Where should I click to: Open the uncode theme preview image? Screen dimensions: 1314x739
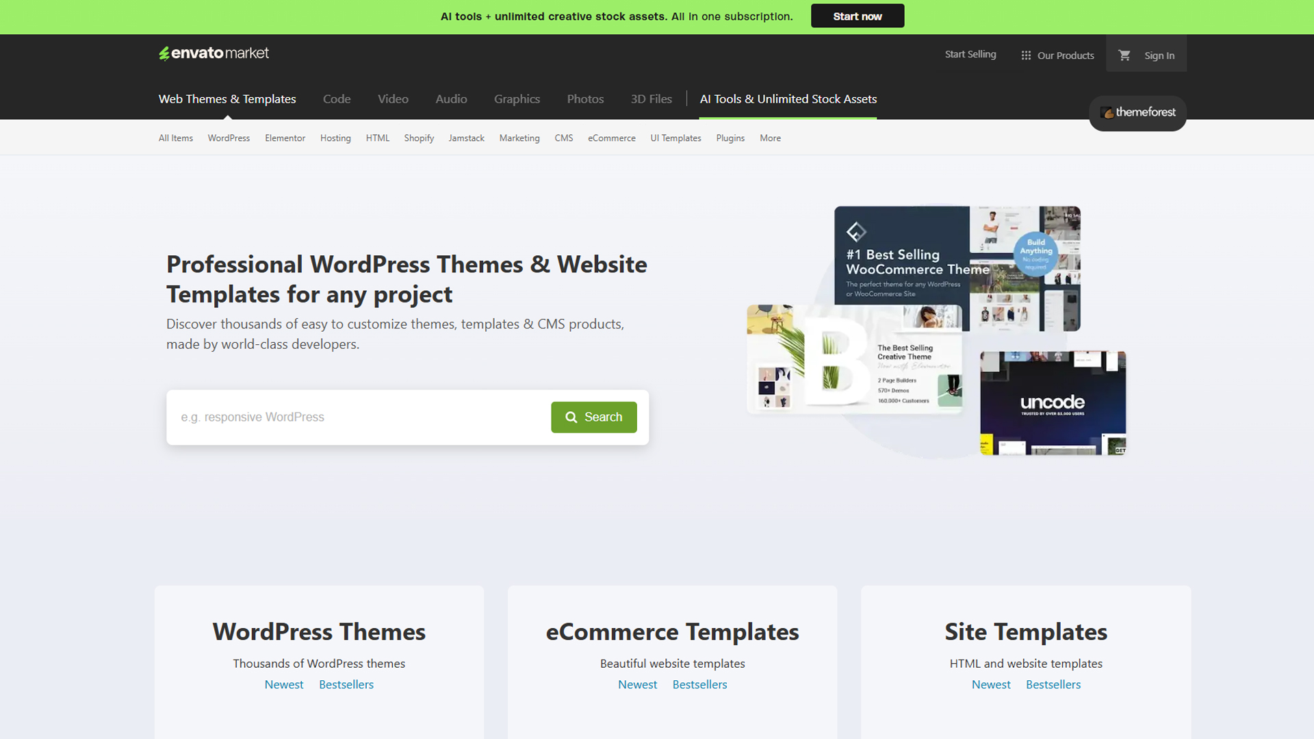(1053, 403)
